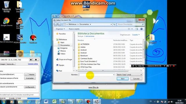Expand the Nombre filename dropdown arrow
This screenshot has width=186, height=104.
[114, 75]
